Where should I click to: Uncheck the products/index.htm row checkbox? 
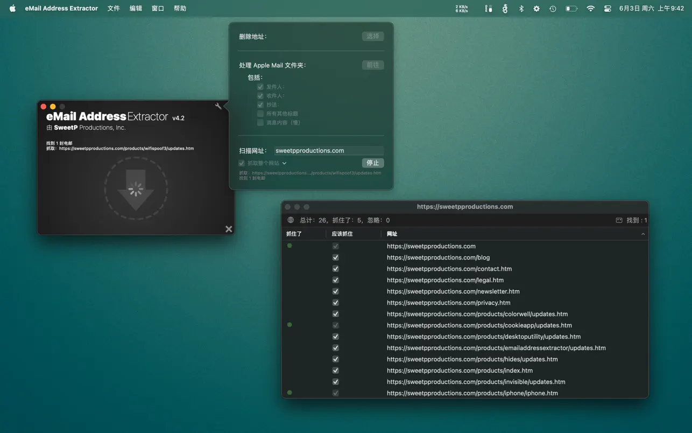336,371
